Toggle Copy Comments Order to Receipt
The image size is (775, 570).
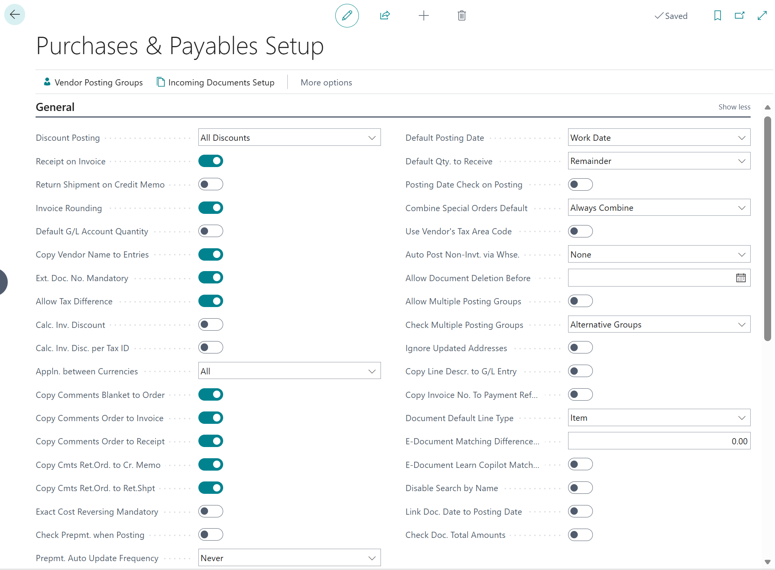click(211, 441)
